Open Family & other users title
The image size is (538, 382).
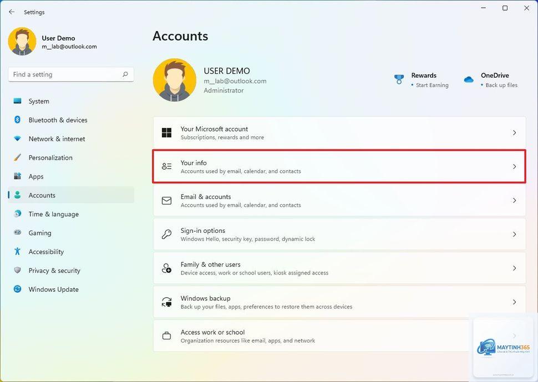click(210, 264)
